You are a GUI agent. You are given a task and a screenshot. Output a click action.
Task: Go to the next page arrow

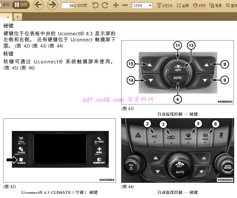click(52, 5)
